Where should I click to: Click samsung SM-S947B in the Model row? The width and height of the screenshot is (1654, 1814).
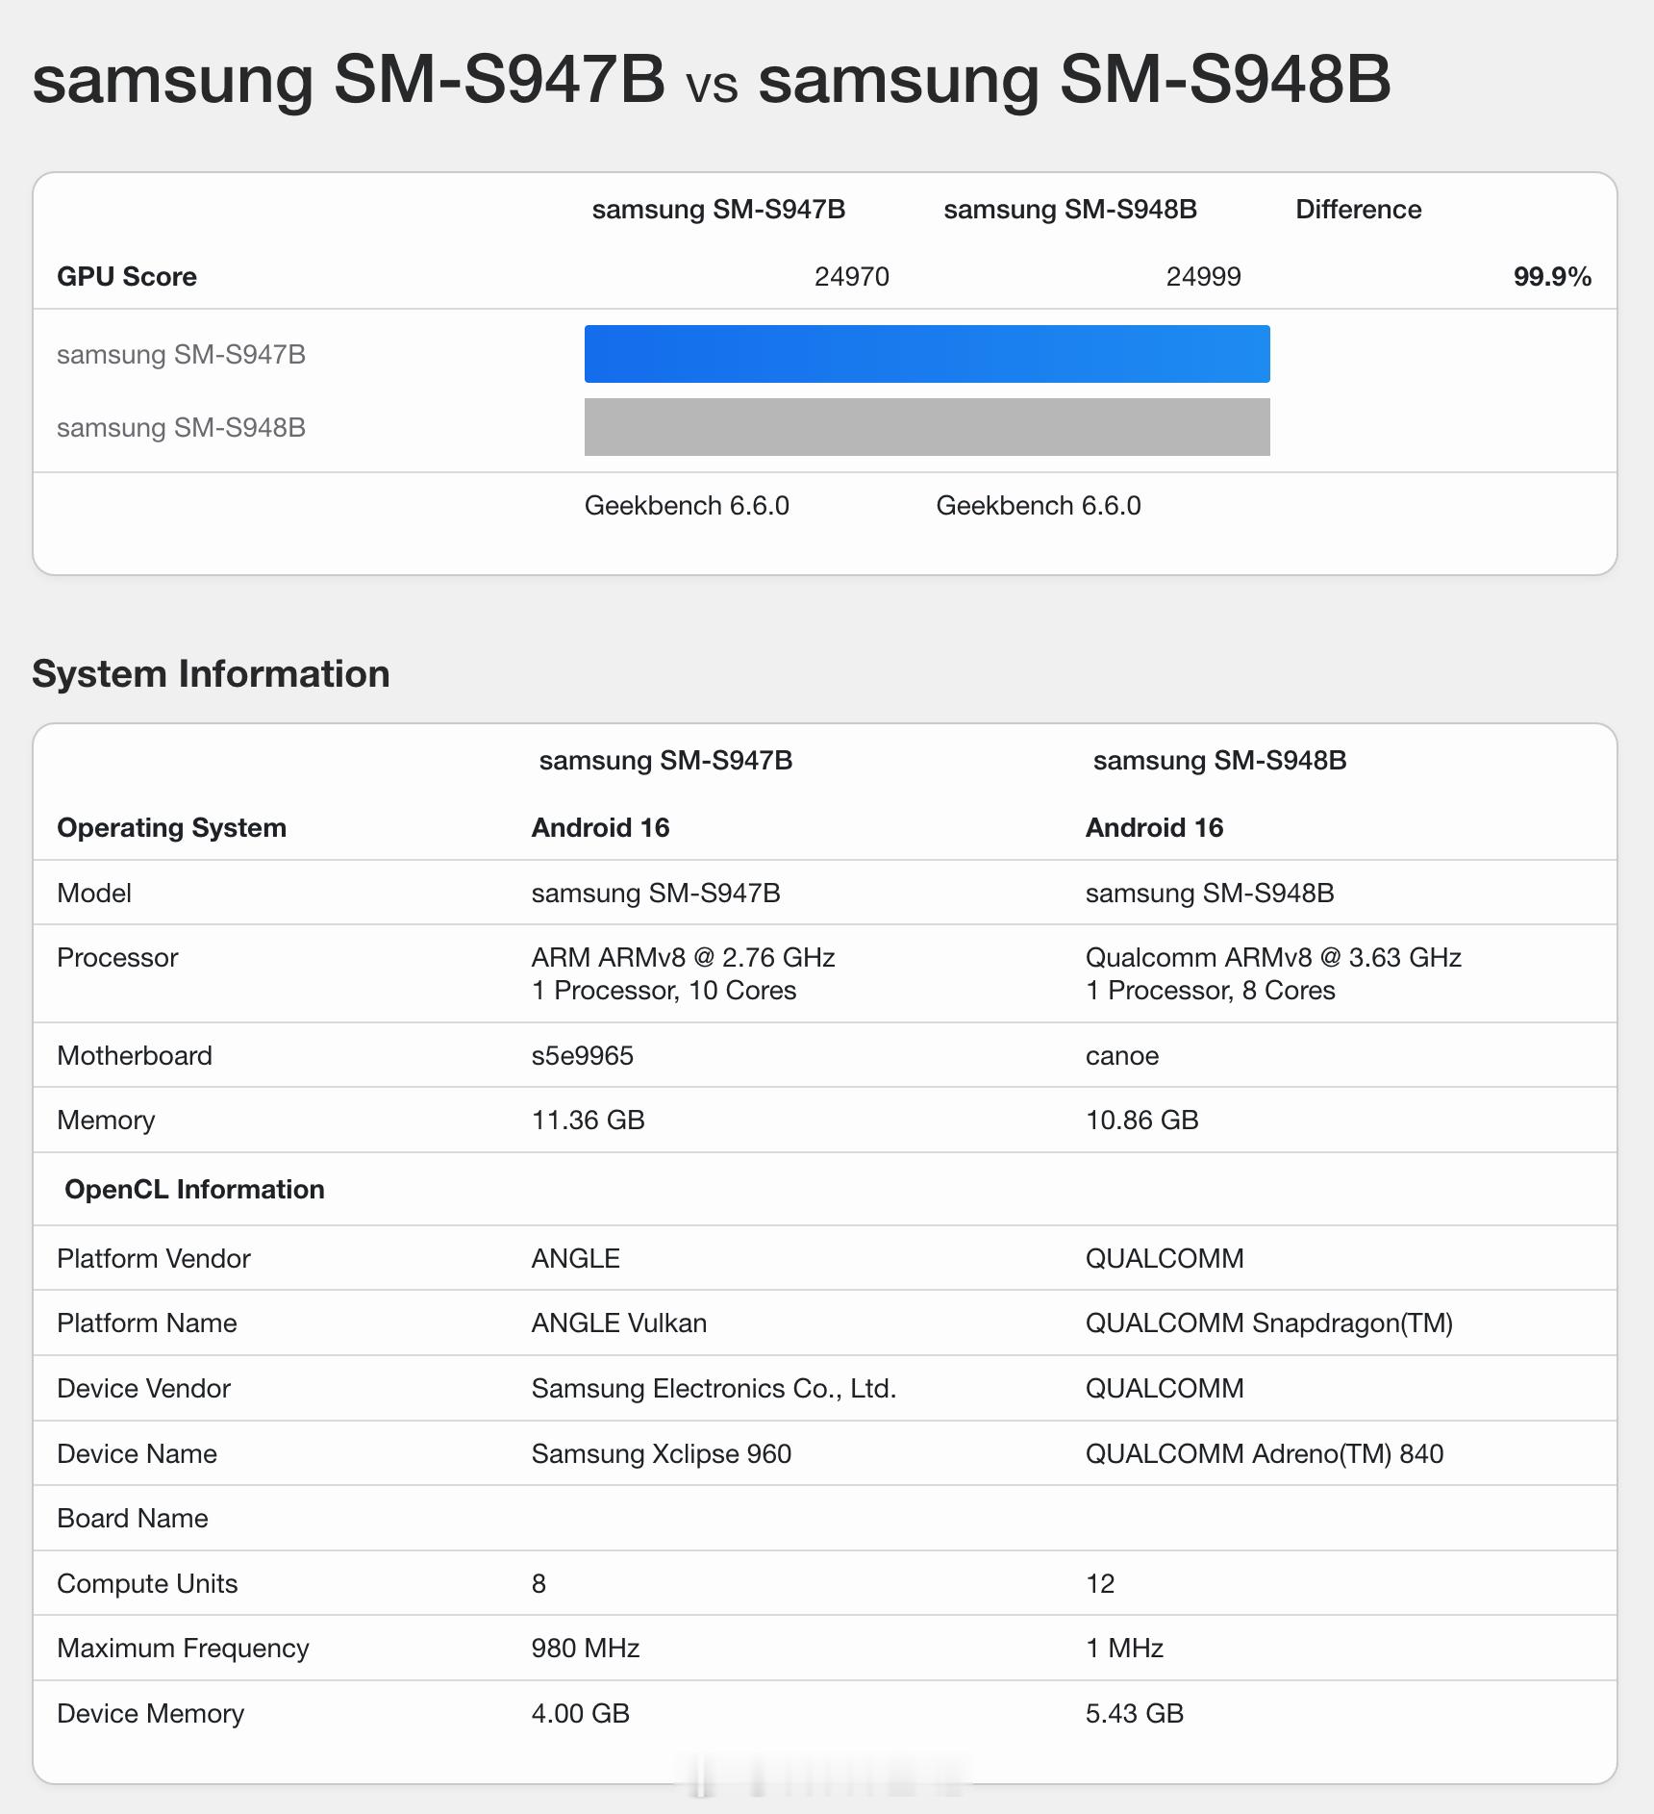pyautogui.click(x=656, y=894)
